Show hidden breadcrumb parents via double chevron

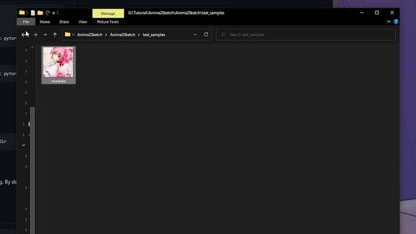pyautogui.click(x=73, y=34)
